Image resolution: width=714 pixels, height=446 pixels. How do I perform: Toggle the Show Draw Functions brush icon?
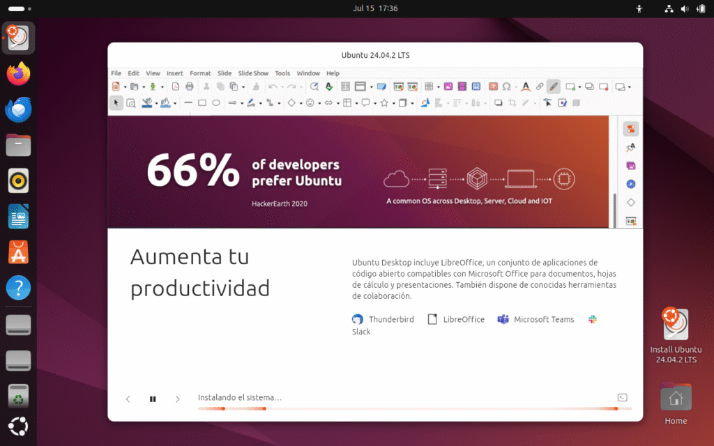click(x=554, y=86)
